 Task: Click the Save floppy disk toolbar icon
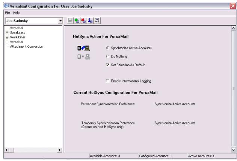[70, 20]
